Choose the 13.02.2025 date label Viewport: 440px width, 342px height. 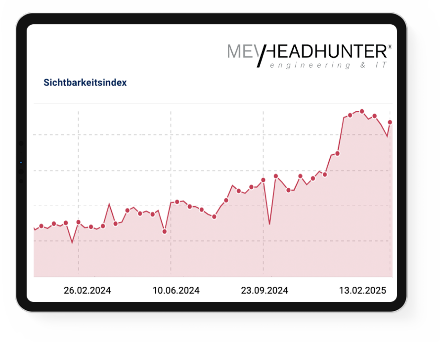(x=363, y=290)
